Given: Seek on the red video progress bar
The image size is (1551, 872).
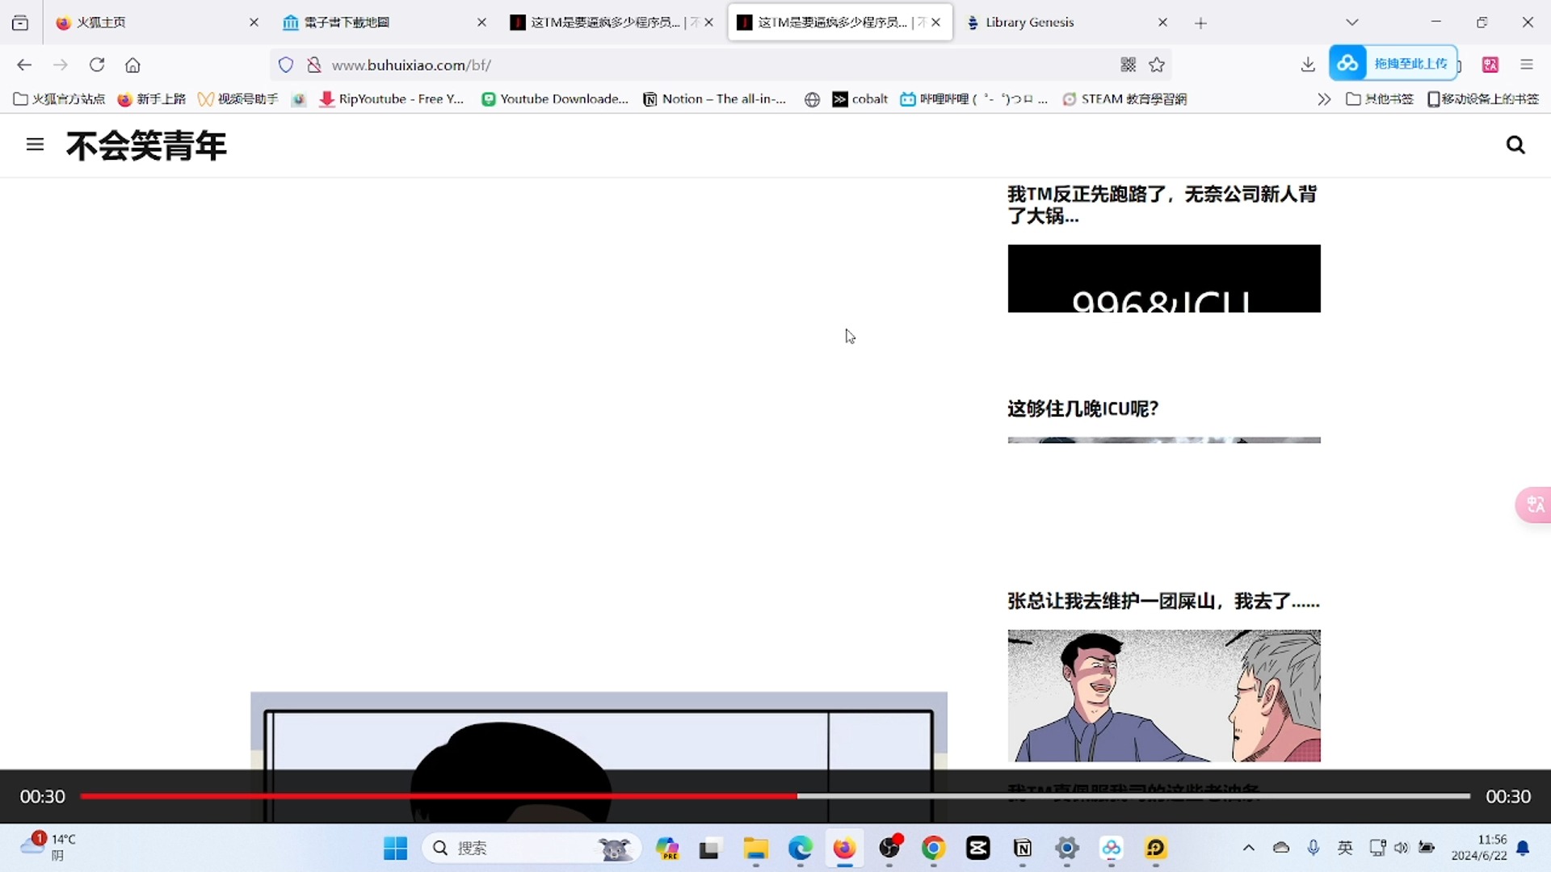Looking at the screenshot, I should [x=775, y=796].
